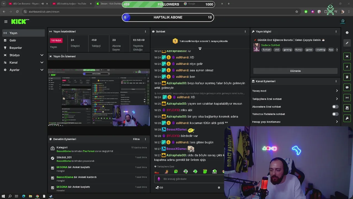
Task: Click the Turkish tag
Action: coord(266,50)
